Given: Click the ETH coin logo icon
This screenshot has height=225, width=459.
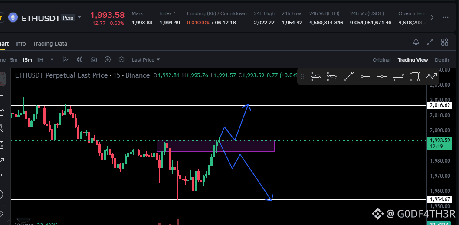Looking at the screenshot, I should pos(13,17).
